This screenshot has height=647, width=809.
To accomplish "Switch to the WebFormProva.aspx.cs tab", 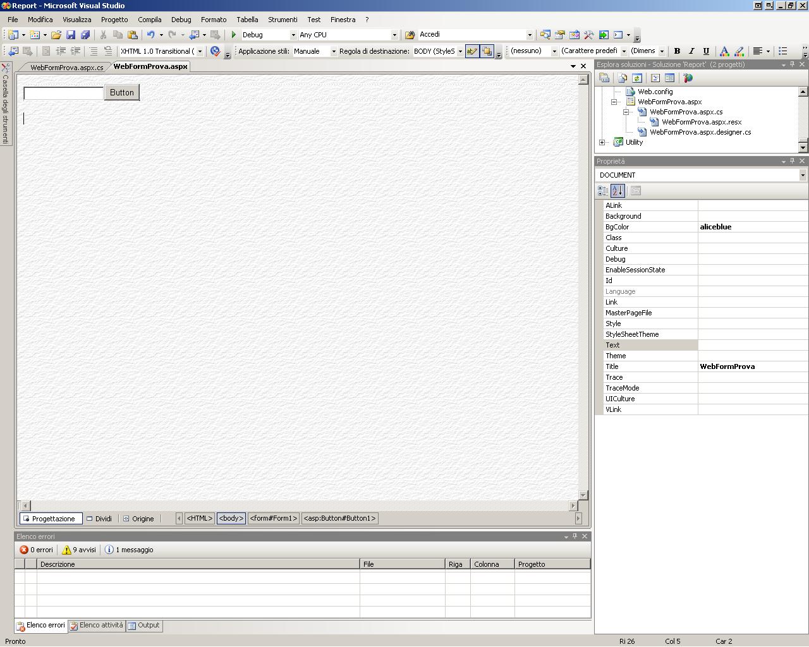I will 66,67.
